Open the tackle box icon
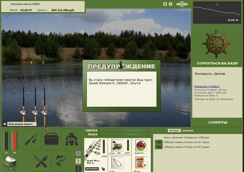This screenshot has height=172, width=244. coord(51,139)
